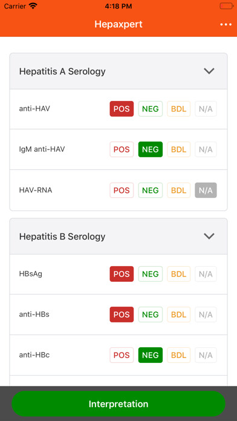The width and height of the screenshot is (237, 421).
Task: Select BDL for HAV-RNA
Action: click(179, 191)
